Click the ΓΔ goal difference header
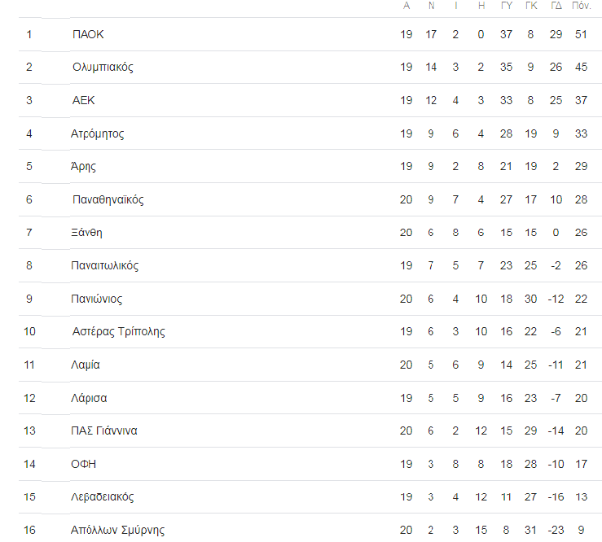This screenshot has height=542, width=602. (556, 6)
